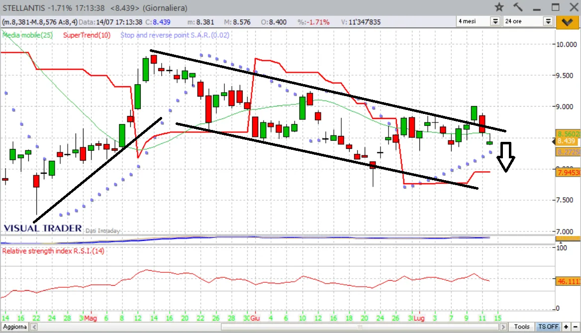Click 'Stop and reverse point S.A.R.(0.02)' label
The height and width of the screenshot is (333, 581).
pos(175,35)
